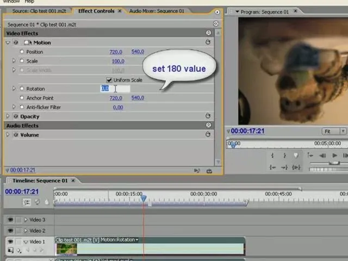Uncheck the Uniform Scale checkbox
Screen dimensions: 348x261
(109, 80)
